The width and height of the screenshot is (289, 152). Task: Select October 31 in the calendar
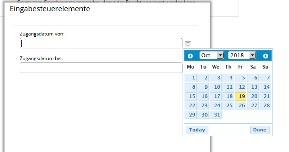(x=216, y=115)
